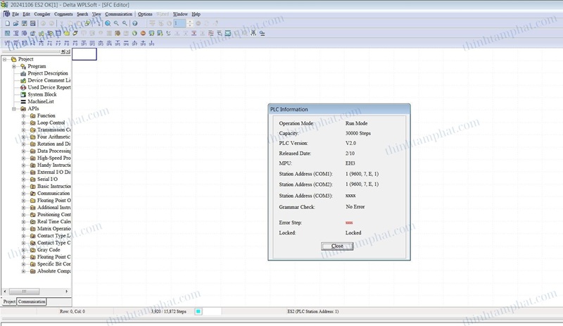
Task: Open the Communication menu
Action: (118, 14)
